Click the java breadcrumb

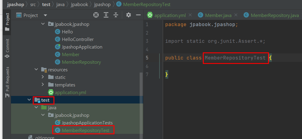click(60, 5)
